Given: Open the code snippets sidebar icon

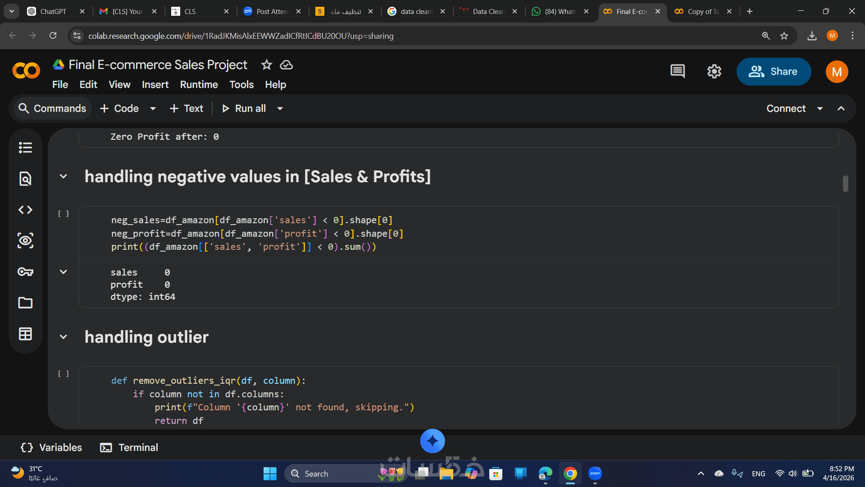Looking at the screenshot, I should (x=25, y=210).
